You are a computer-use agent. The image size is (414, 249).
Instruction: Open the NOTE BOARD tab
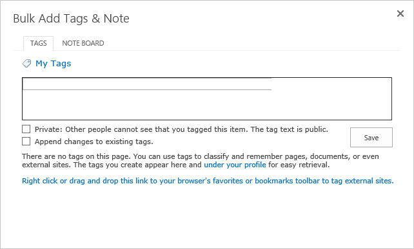[x=83, y=43]
